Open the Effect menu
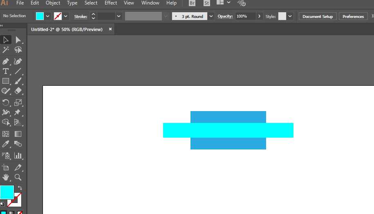Image resolution: width=374 pixels, height=214 pixels. [x=111, y=3]
